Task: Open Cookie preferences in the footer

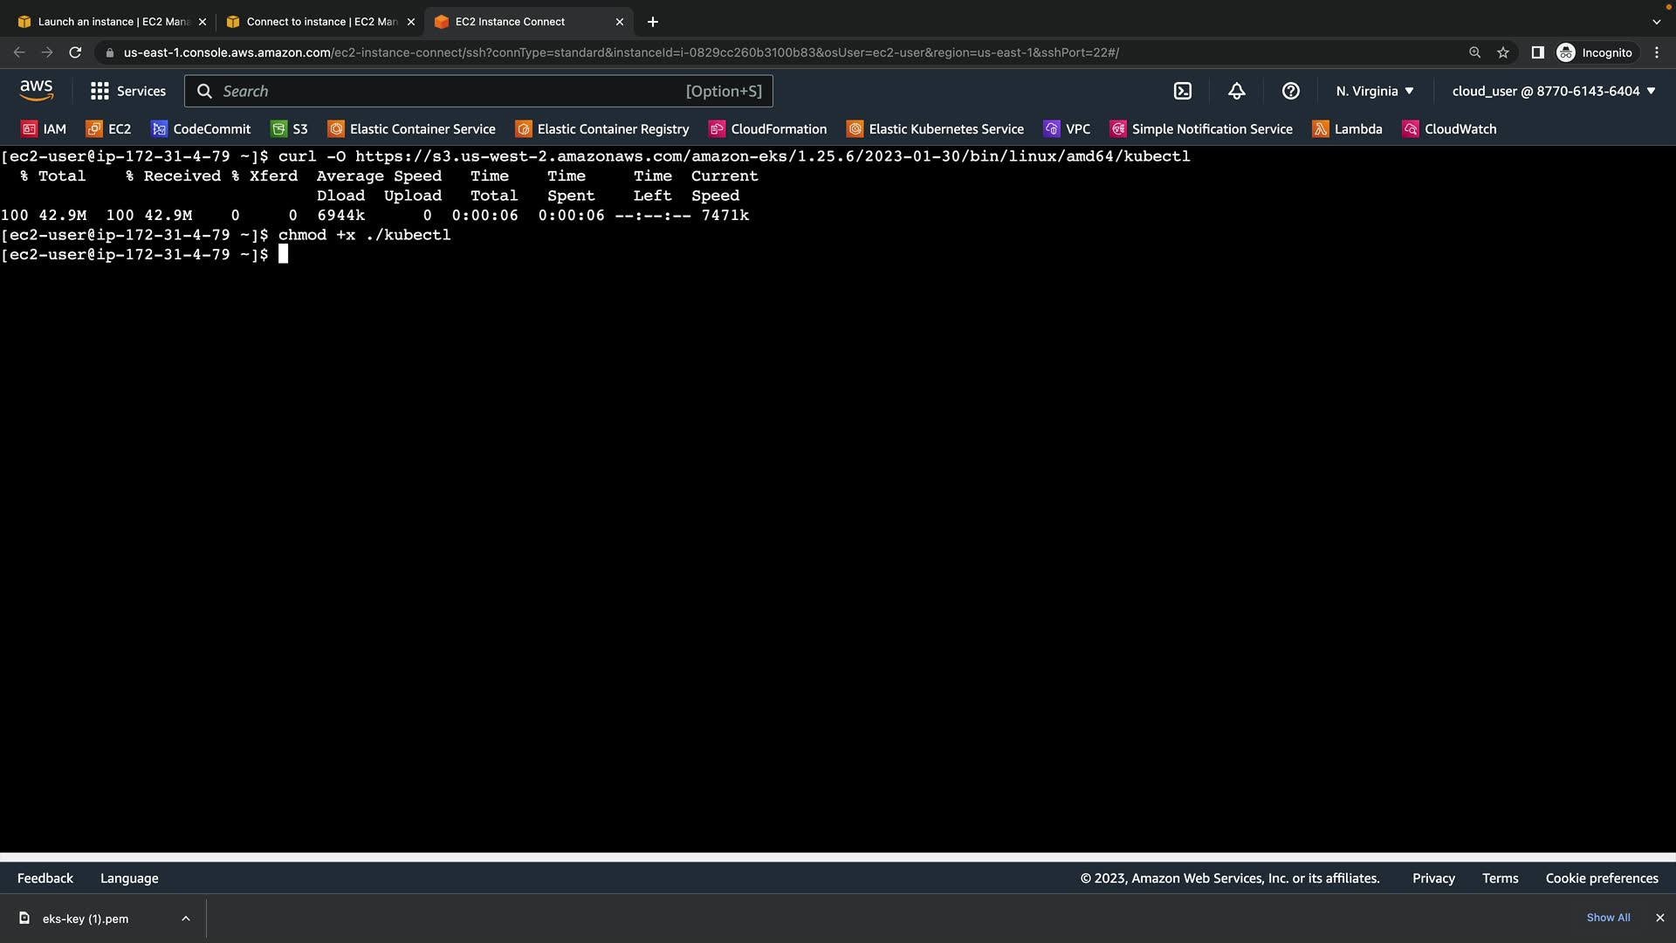Action: [1602, 878]
